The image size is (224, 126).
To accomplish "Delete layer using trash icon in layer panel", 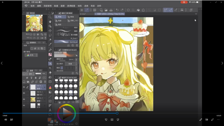I will click(x=45, y=82).
